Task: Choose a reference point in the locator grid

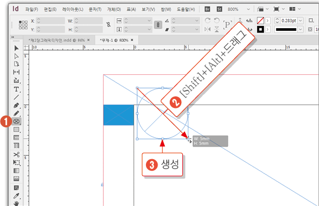Action: click(x=23, y=25)
